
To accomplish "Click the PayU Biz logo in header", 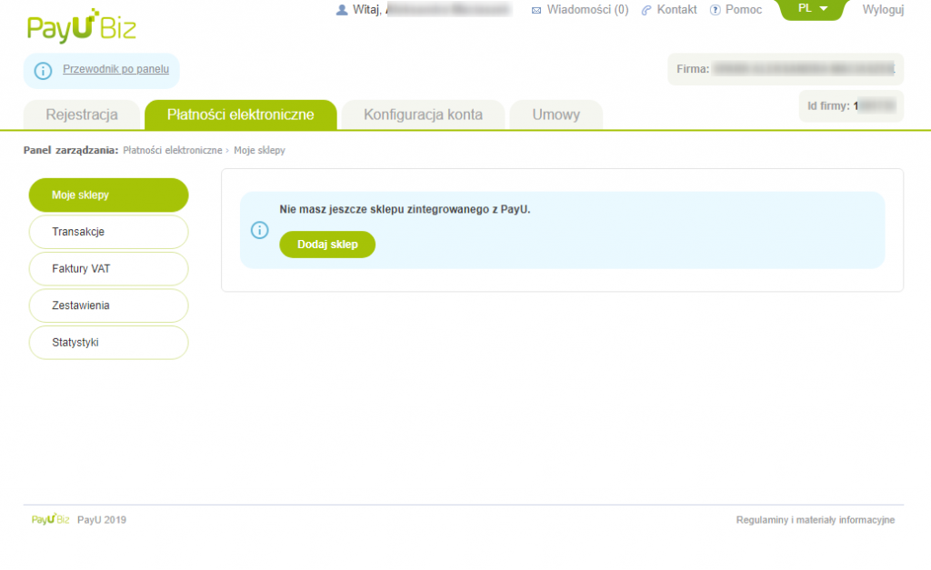I will [x=81, y=26].
